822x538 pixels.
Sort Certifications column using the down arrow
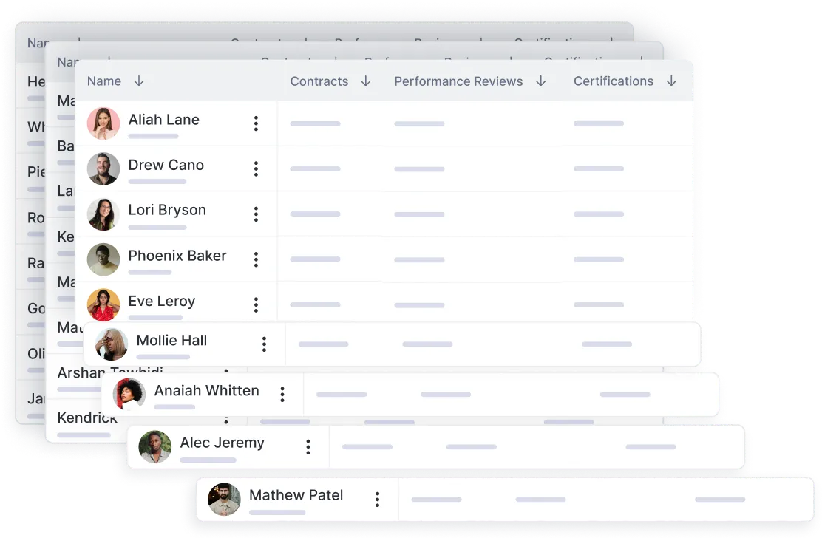coord(671,81)
